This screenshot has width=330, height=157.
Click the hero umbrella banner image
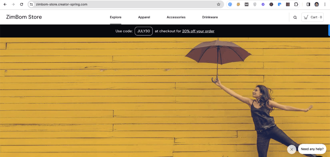coord(165,97)
